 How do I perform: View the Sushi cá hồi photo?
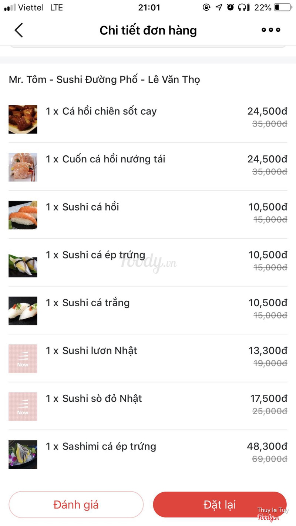tap(23, 215)
